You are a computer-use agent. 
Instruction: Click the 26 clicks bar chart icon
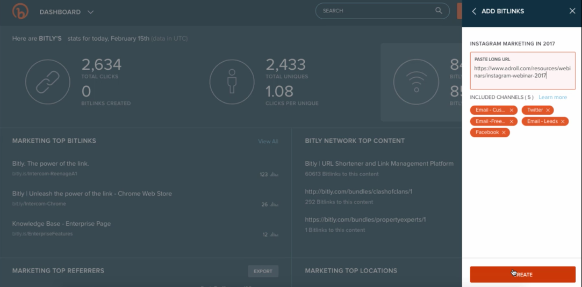click(274, 204)
